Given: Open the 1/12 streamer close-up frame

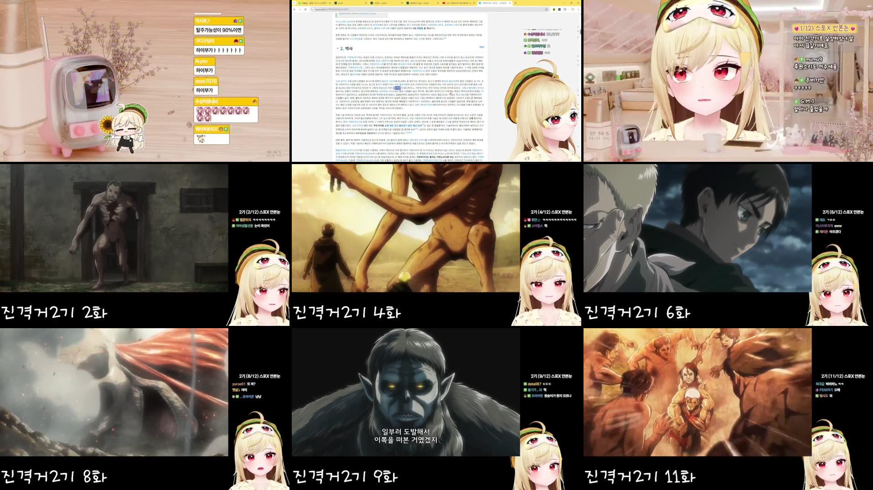Looking at the screenshot, I should (728, 81).
